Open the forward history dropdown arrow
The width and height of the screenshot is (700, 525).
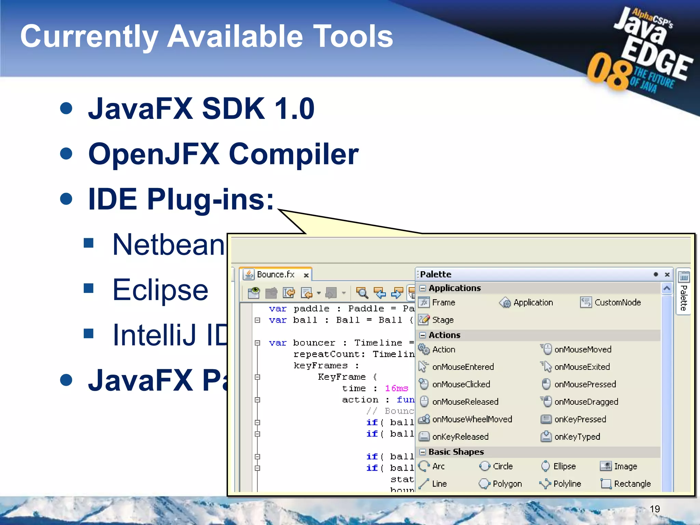344,293
